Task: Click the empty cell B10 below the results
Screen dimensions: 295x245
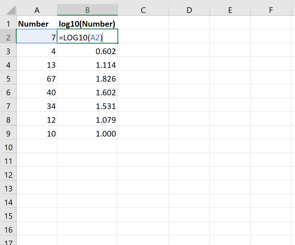Action: pos(88,147)
